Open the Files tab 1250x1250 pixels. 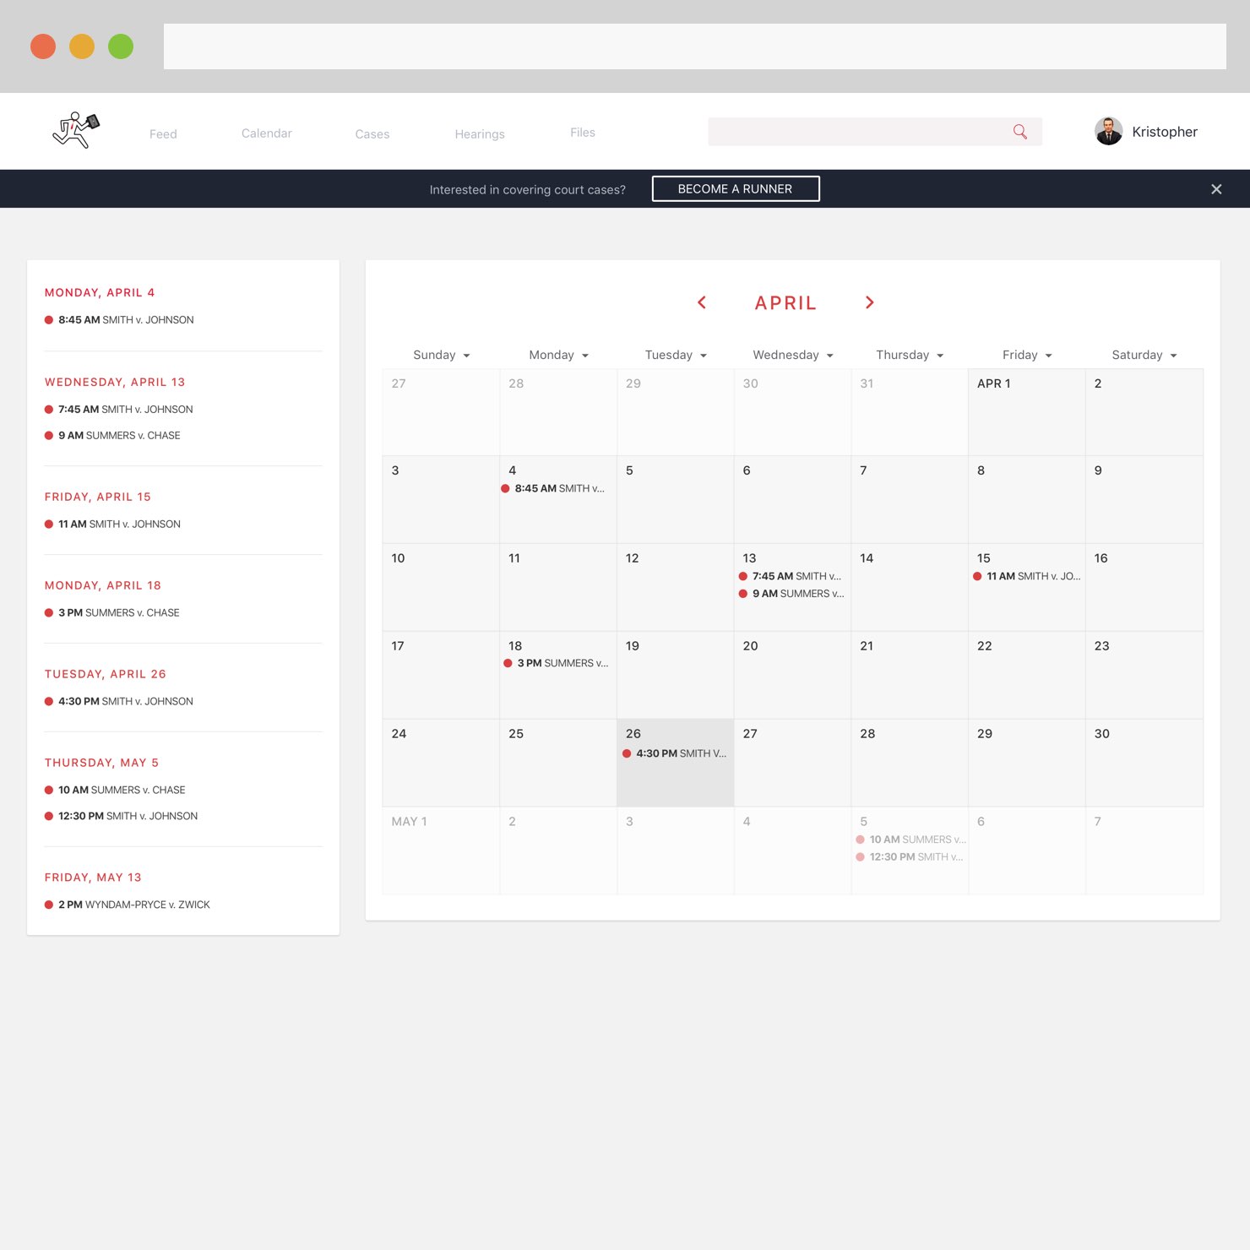582,133
